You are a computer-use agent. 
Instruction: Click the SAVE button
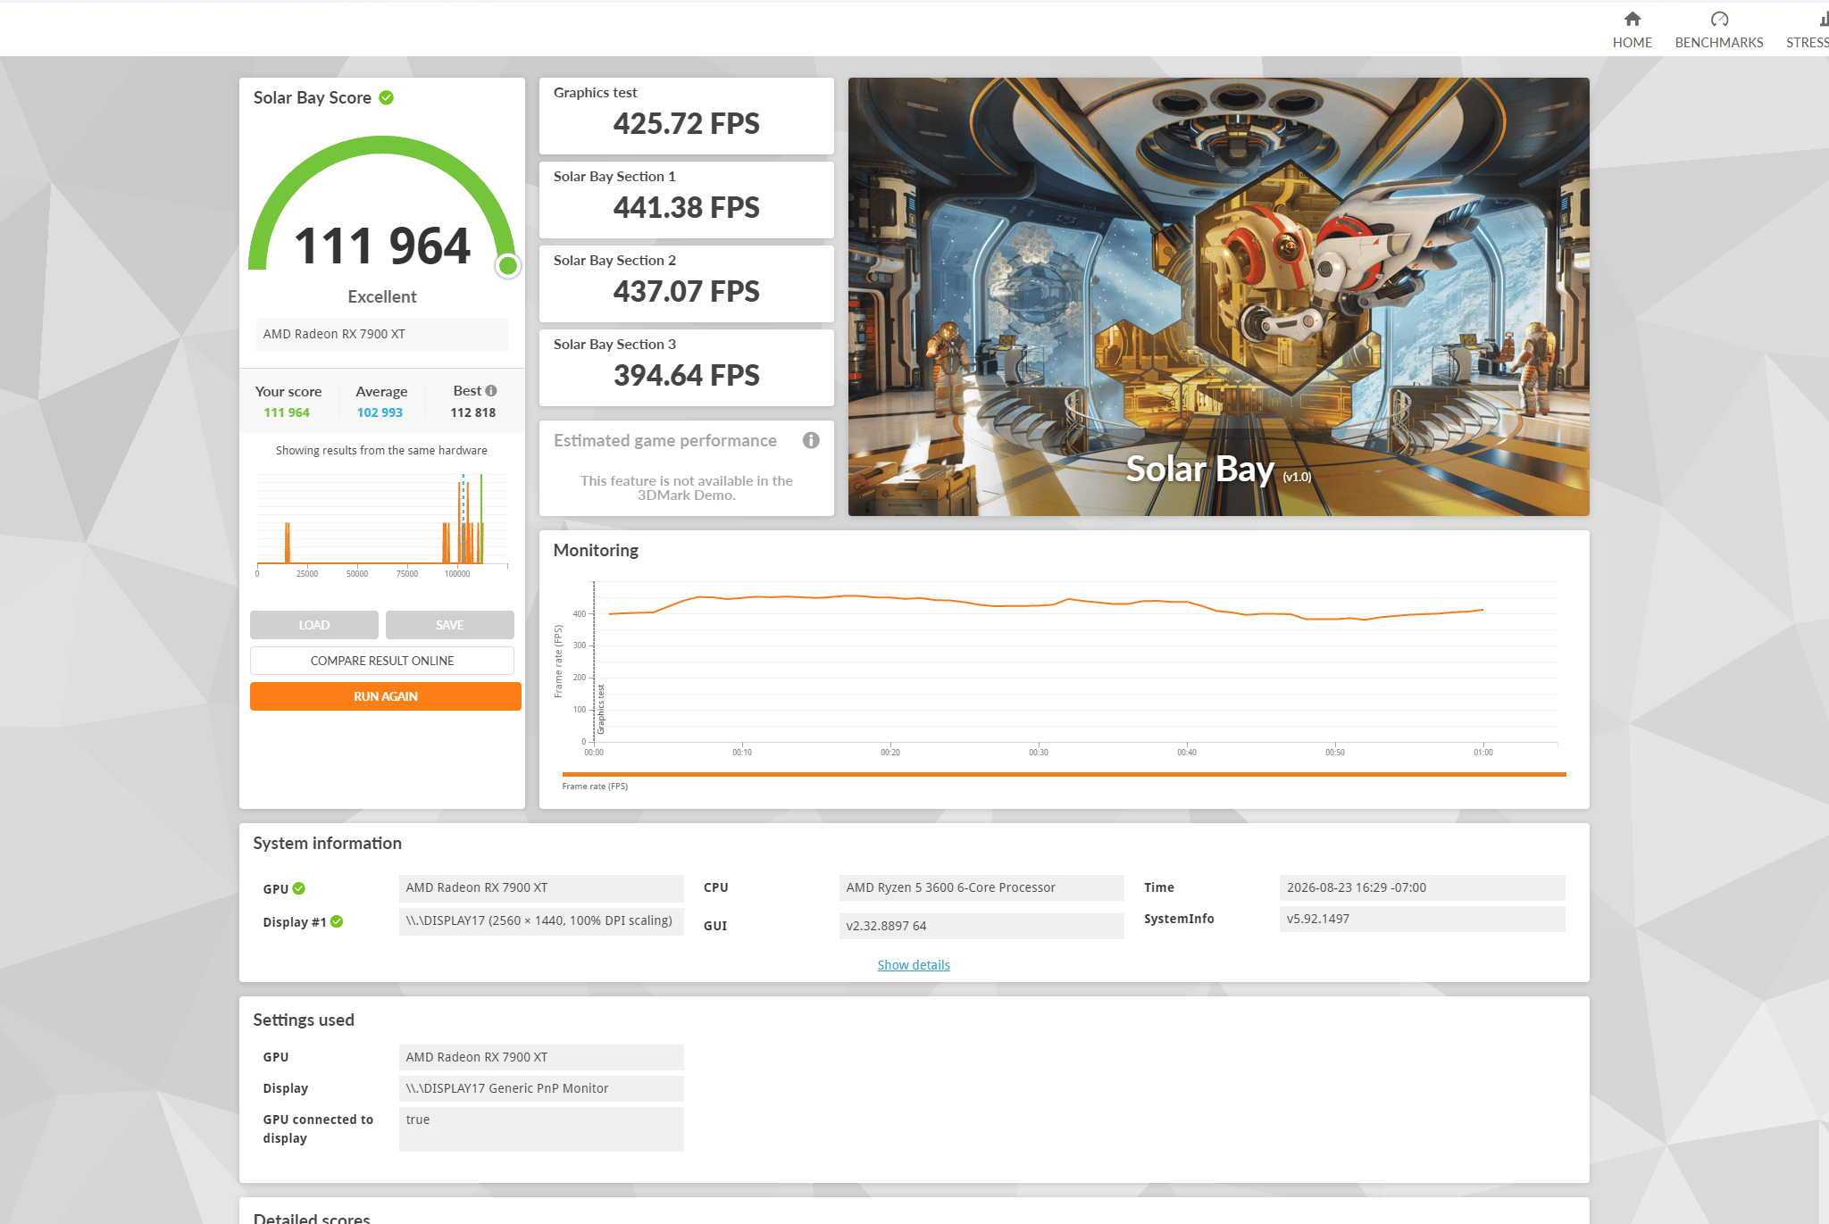click(x=450, y=625)
